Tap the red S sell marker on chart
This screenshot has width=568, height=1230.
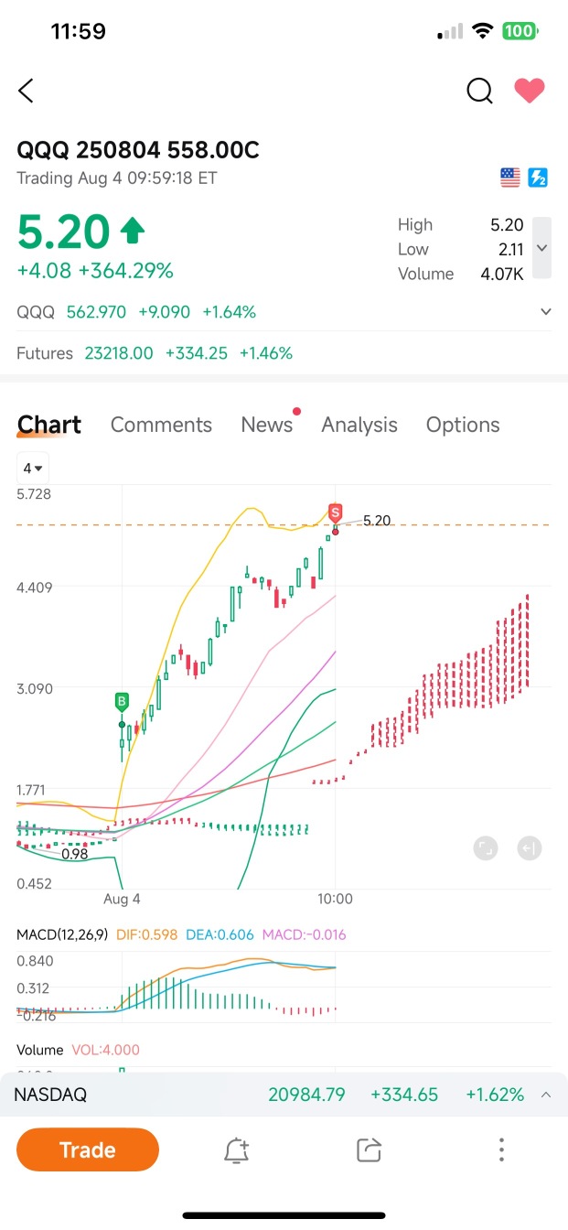(x=336, y=512)
